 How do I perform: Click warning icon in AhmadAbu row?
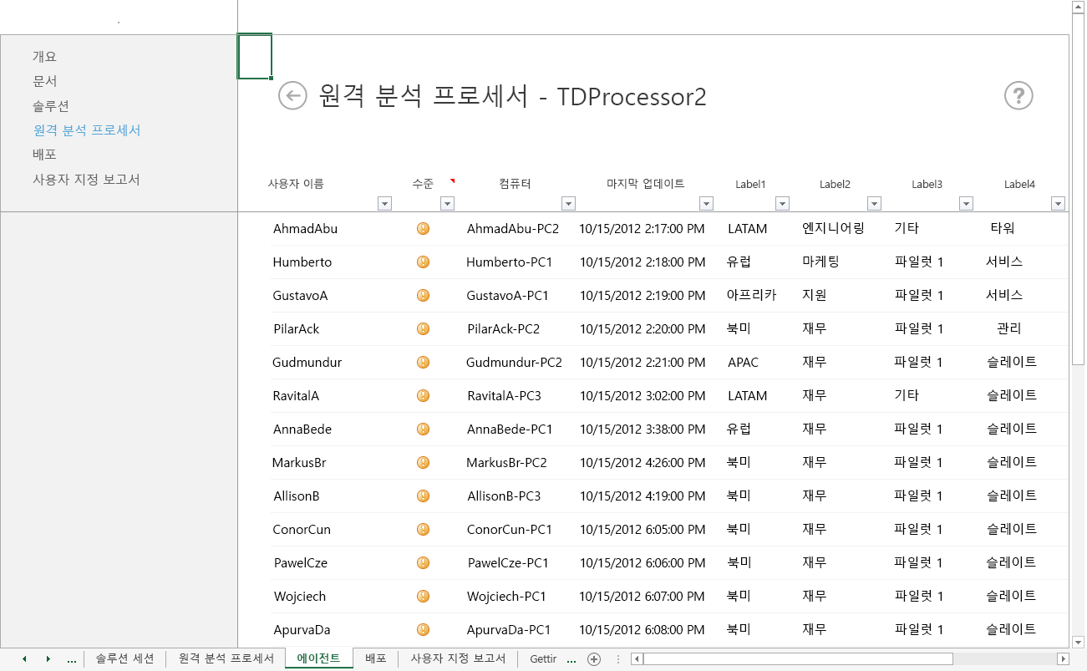pos(423,228)
